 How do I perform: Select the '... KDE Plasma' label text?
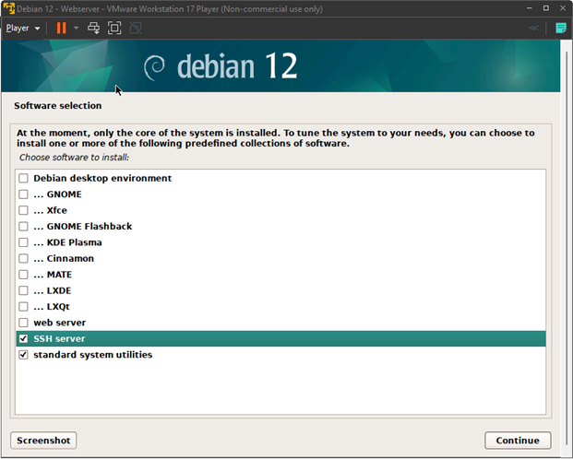tap(67, 242)
